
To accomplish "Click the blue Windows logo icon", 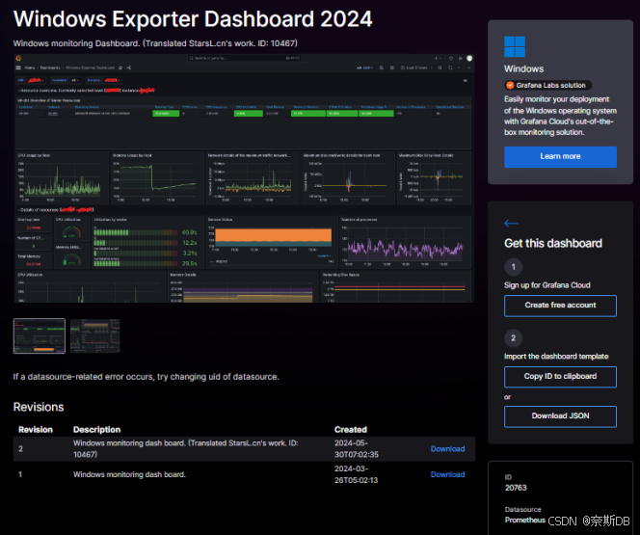I will point(515,46).
